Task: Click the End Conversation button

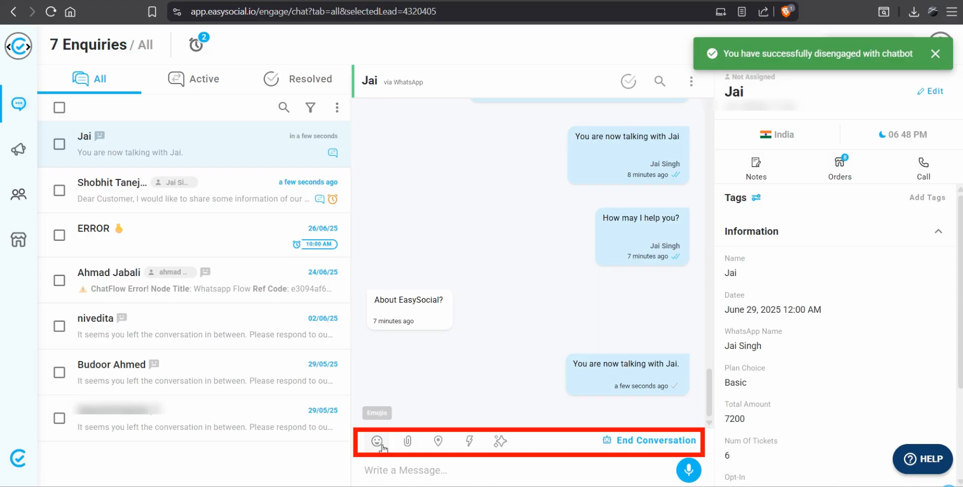Action: 650,440
